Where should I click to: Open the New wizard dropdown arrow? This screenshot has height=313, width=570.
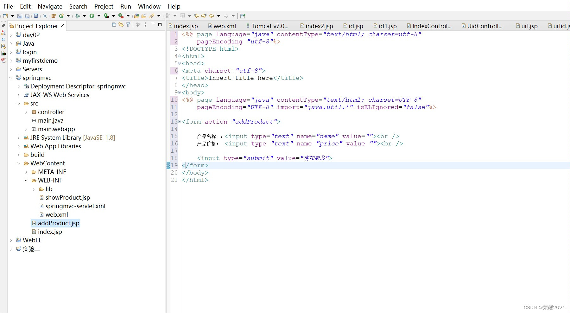[x=12, y=16]
